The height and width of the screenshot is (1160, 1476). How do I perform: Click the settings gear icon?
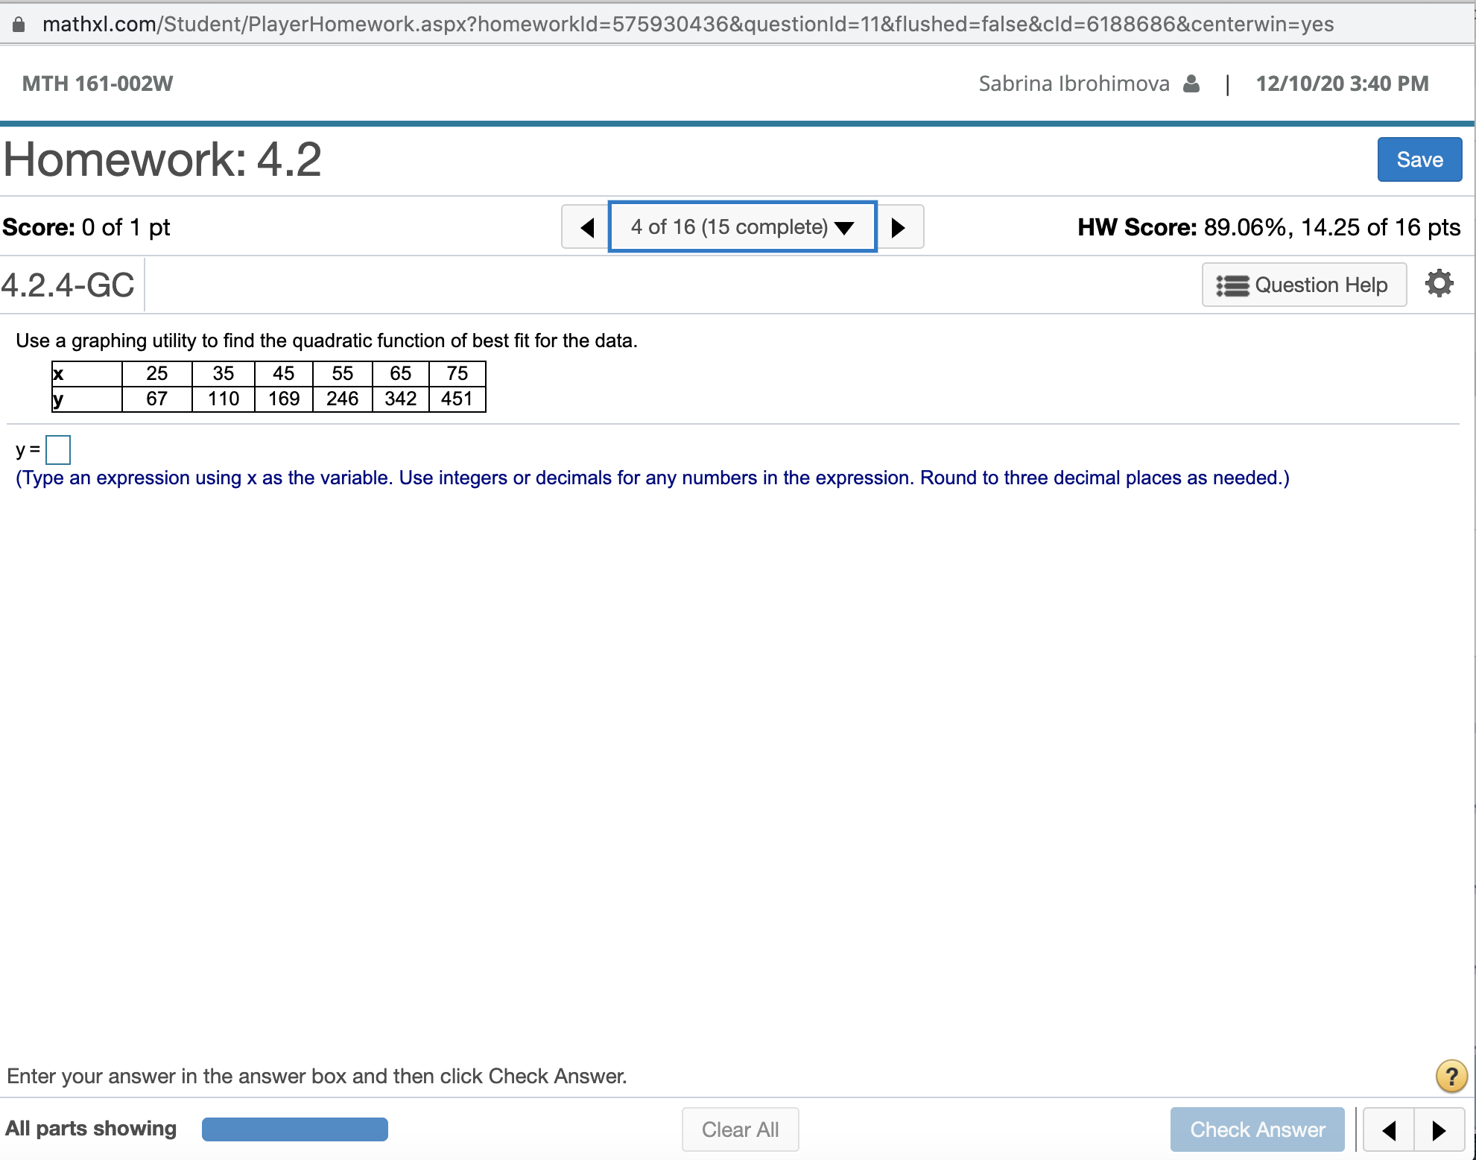pos(1439,284)
